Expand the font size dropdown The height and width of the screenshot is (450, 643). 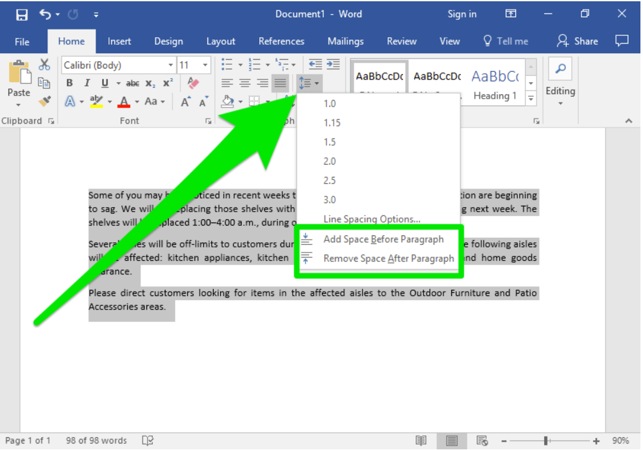pyautogui.click(x=205, y=65)
